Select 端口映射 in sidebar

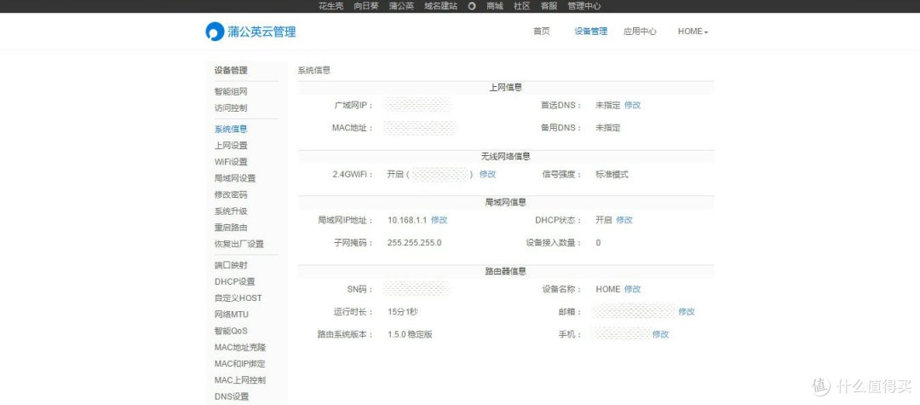231,265
